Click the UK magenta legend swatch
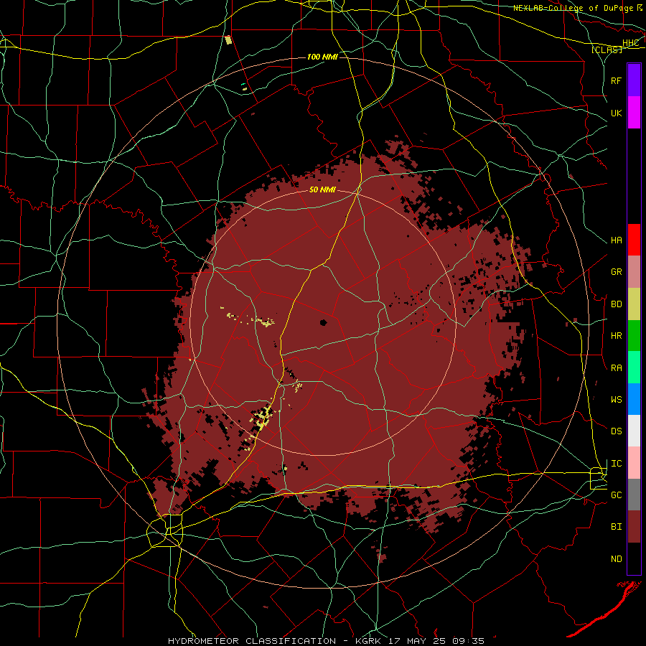Screen dimensions: 646x646 634,113
